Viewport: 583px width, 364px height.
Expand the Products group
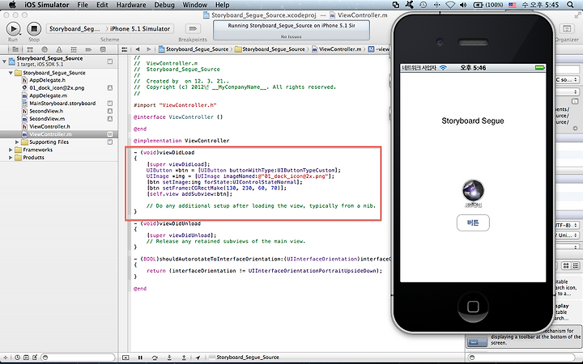pyautogui.click(x=11, y=158)
